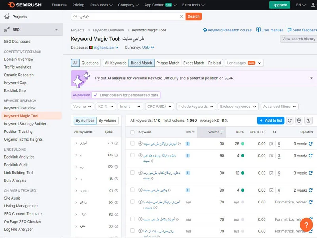Open the KD % filter dropdown
This screenshot has width=317, height=238.
pyautogui.click(x=106, y=107)
